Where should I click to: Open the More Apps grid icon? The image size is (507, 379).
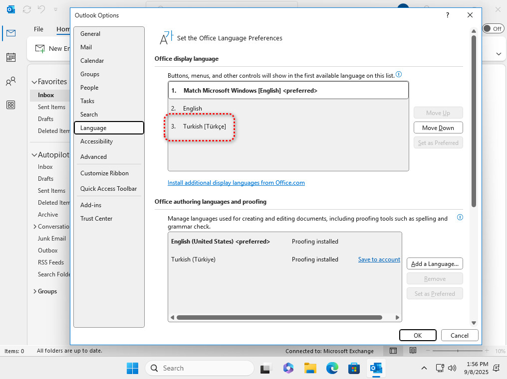click(10, 105)
